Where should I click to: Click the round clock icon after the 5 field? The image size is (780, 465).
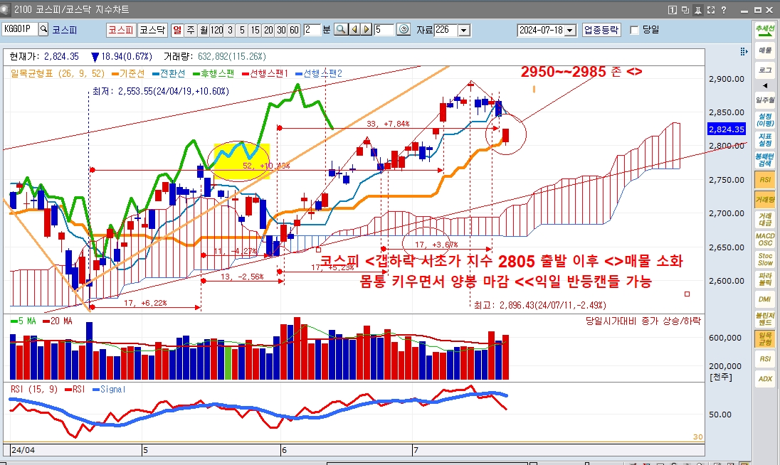point(404,30)
